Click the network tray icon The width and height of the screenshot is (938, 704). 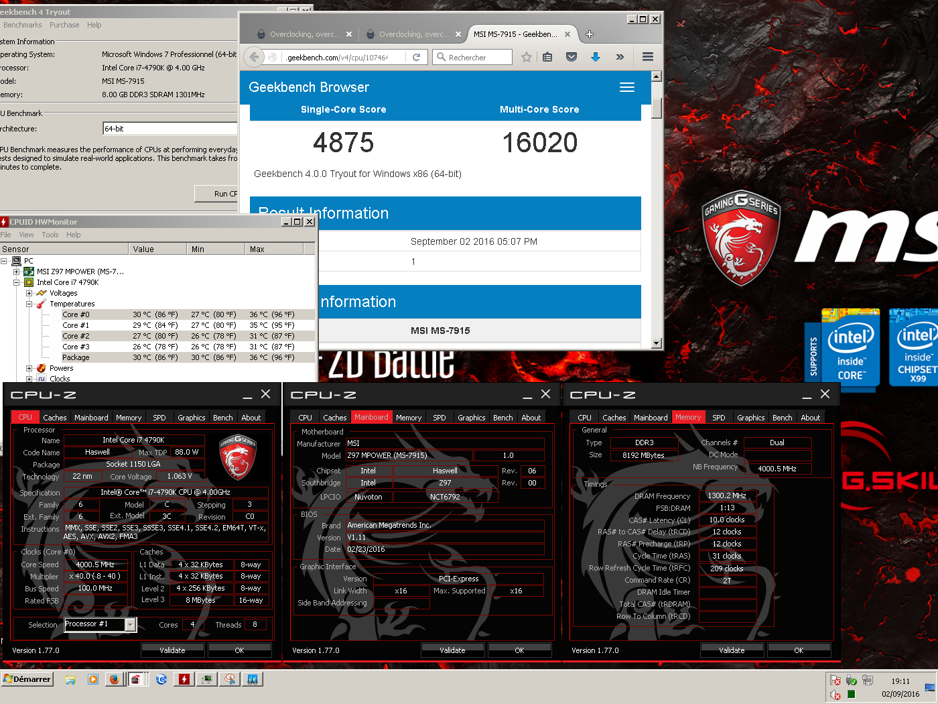pyautogui.click(x=867, y=681)
